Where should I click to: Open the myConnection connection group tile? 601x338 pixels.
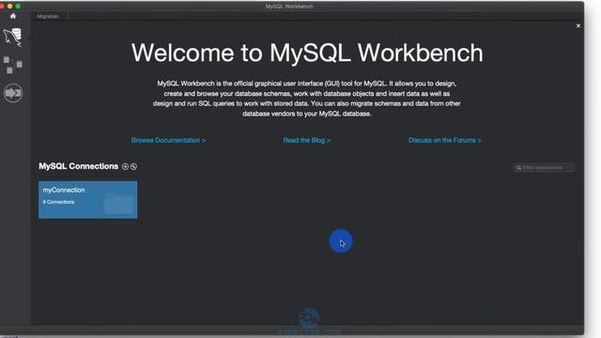coord(87,200)
